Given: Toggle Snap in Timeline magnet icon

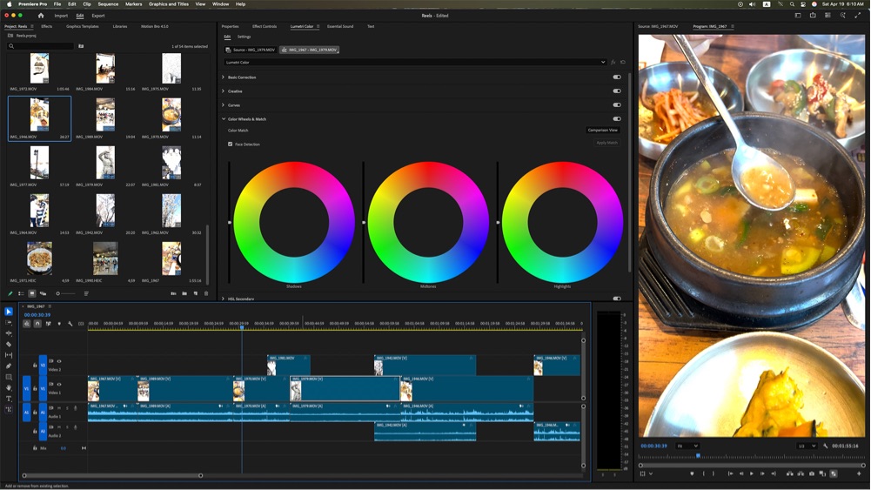Looking at the screenshot, I should click(37, 324).
